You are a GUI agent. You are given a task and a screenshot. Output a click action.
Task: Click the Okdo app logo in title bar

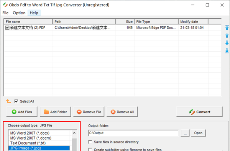pyautogui.click(x=5, y=5)
